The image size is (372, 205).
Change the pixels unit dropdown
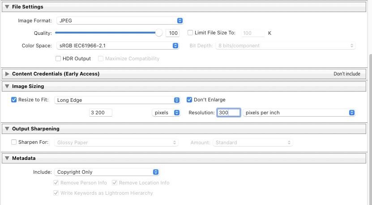tap(166, 113)
